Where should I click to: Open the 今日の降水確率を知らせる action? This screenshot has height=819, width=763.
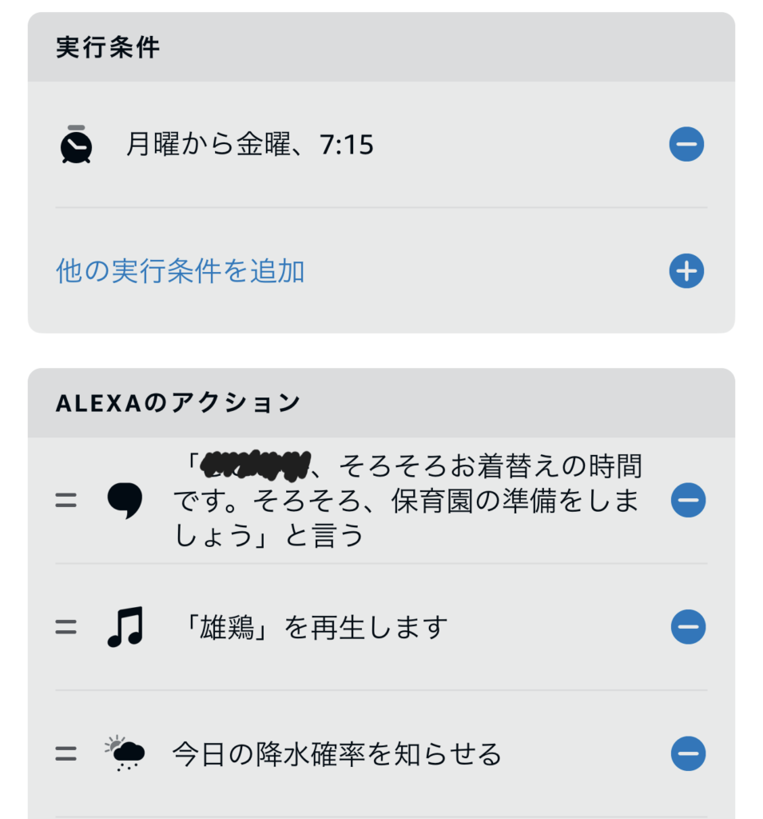pyautogui.click(x=337, y=754)
